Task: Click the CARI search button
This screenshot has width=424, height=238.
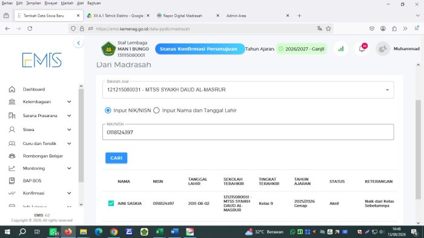Action: 116,158
